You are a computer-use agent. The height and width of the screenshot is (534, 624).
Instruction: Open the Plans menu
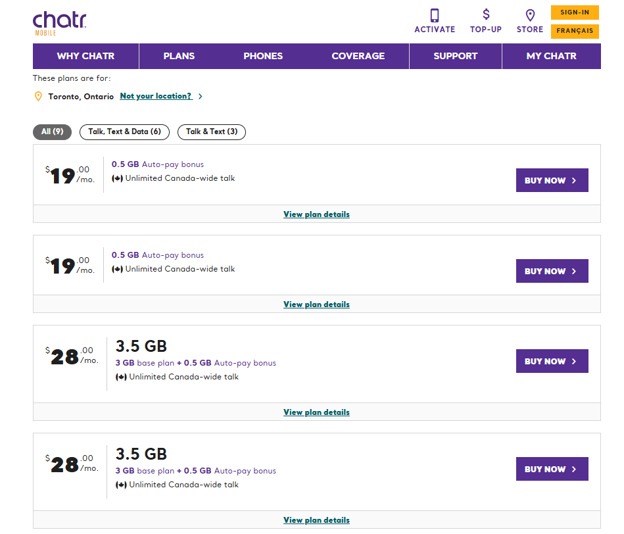coord(179,56)
